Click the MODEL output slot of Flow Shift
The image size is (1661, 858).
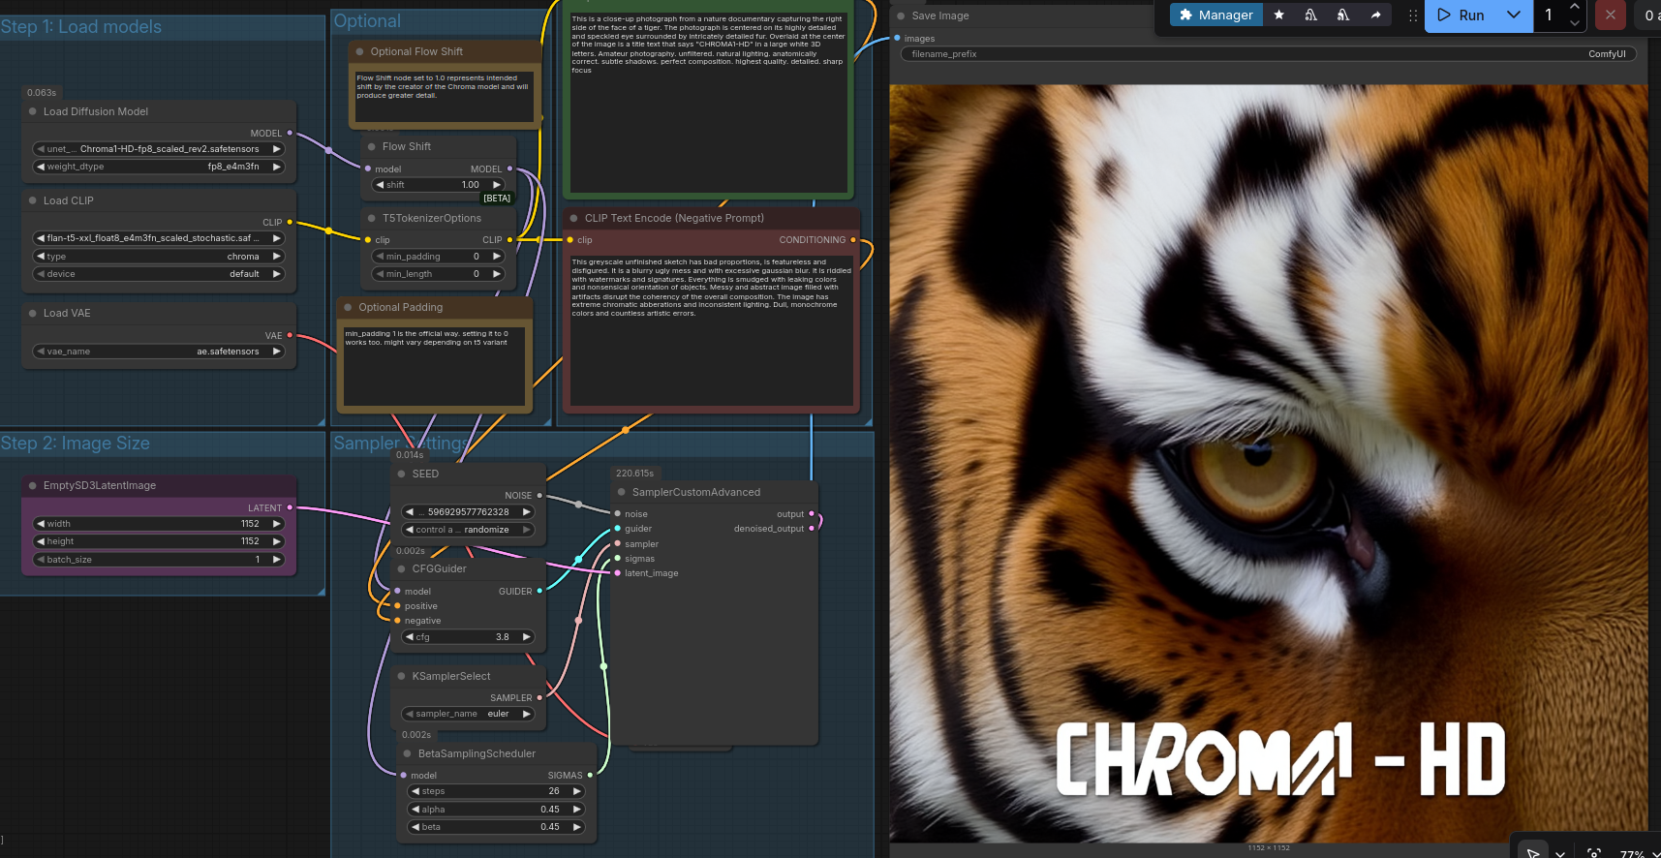point(509,169)
